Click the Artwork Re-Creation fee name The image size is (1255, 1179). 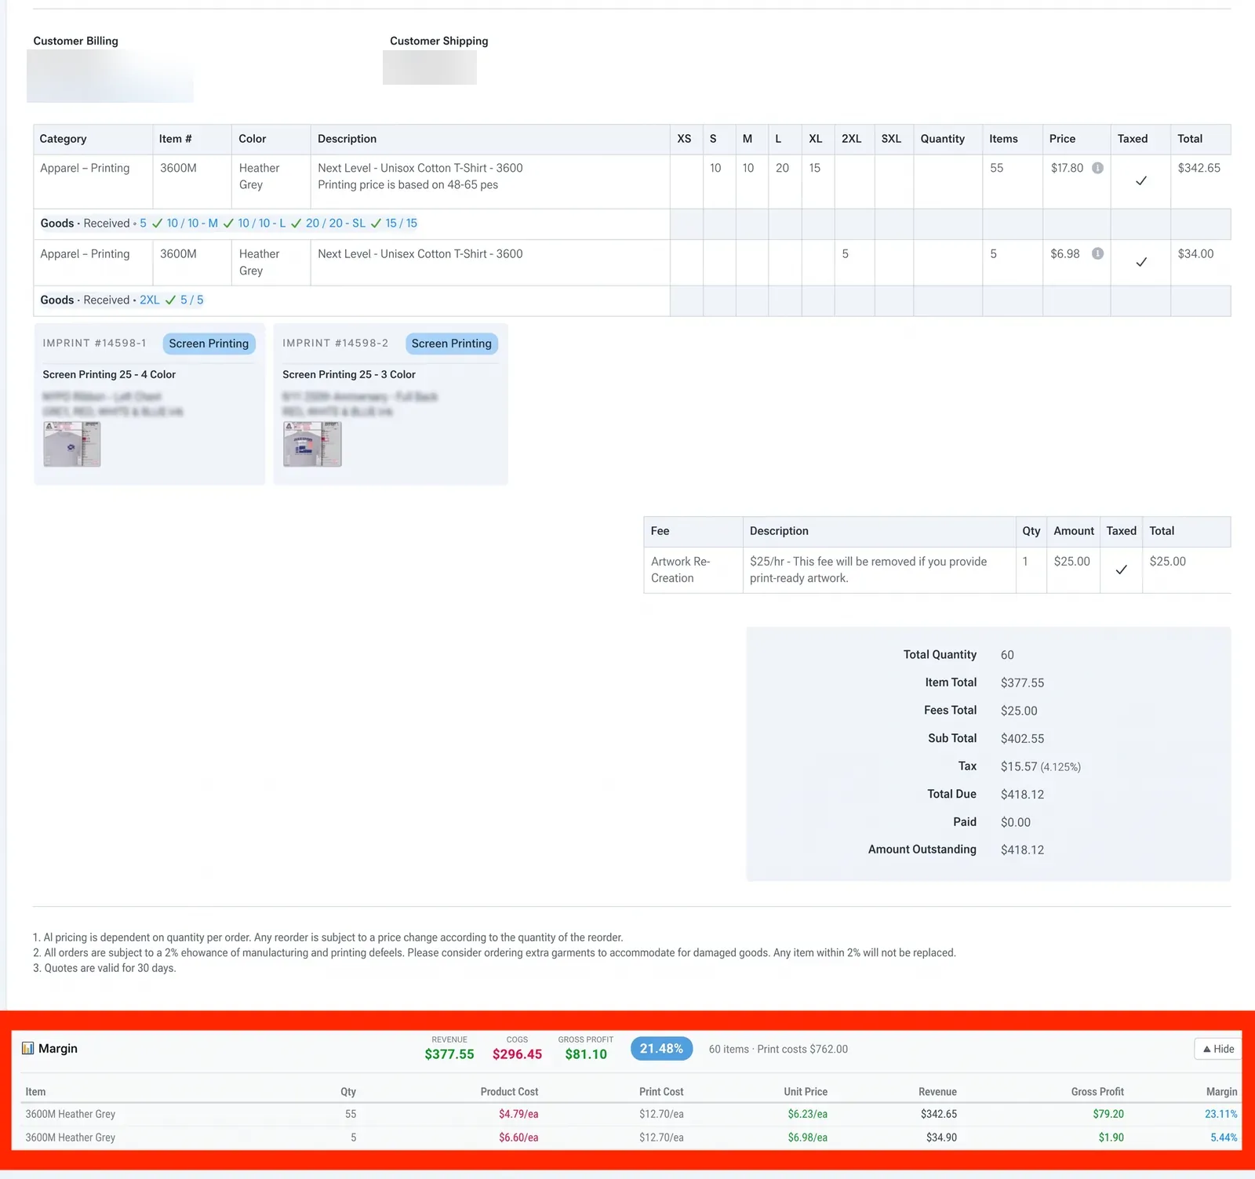680,569
